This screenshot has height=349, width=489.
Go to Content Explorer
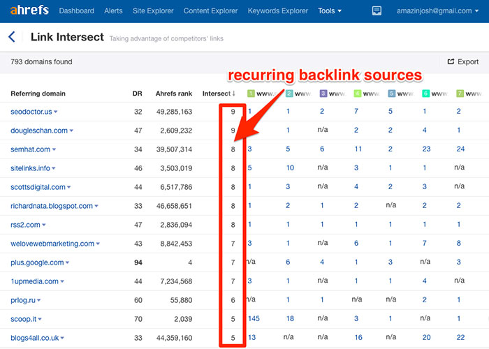pyautogui.click(x=210, y=11)
